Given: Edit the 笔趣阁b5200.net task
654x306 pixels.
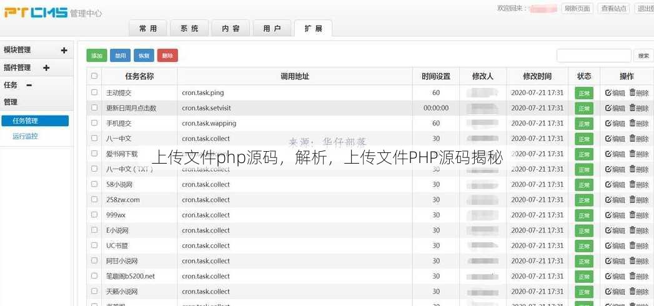Looking at the screenshot, I should point(615,277).
